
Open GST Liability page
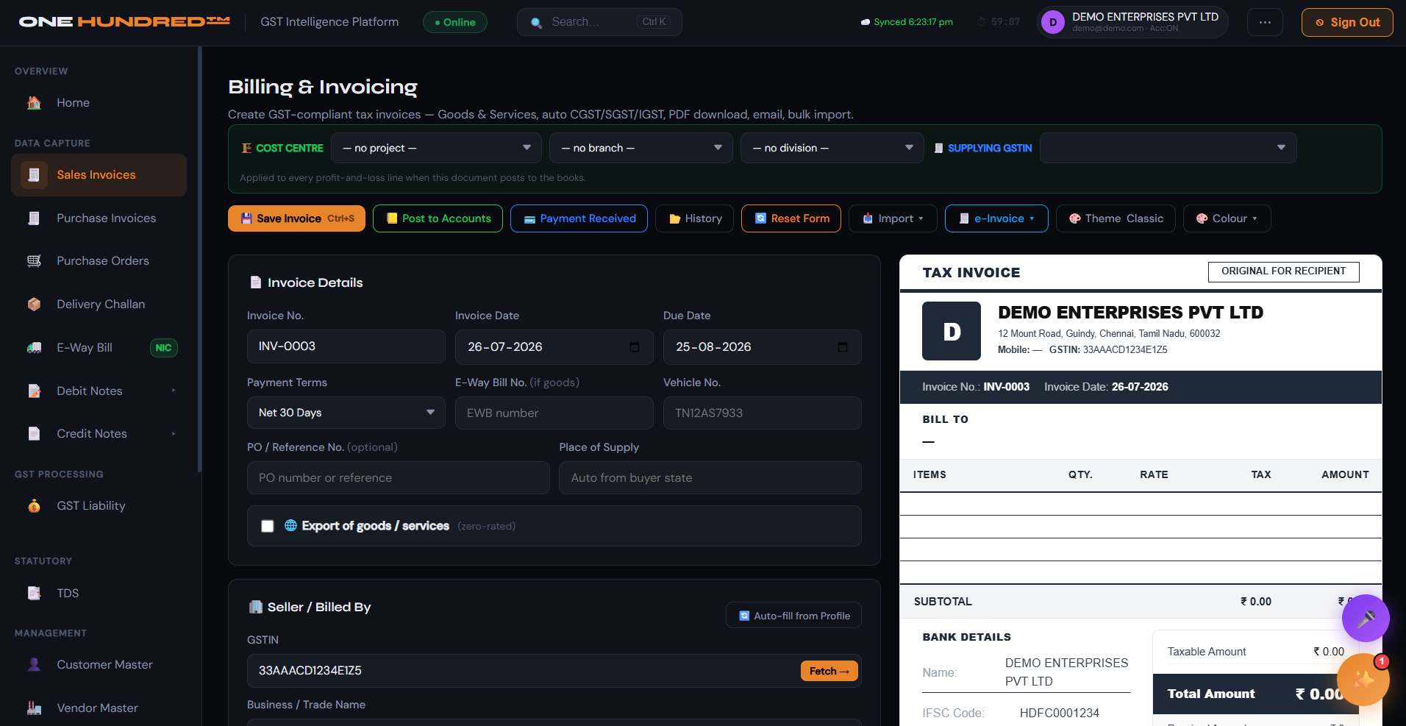(99, 506)
